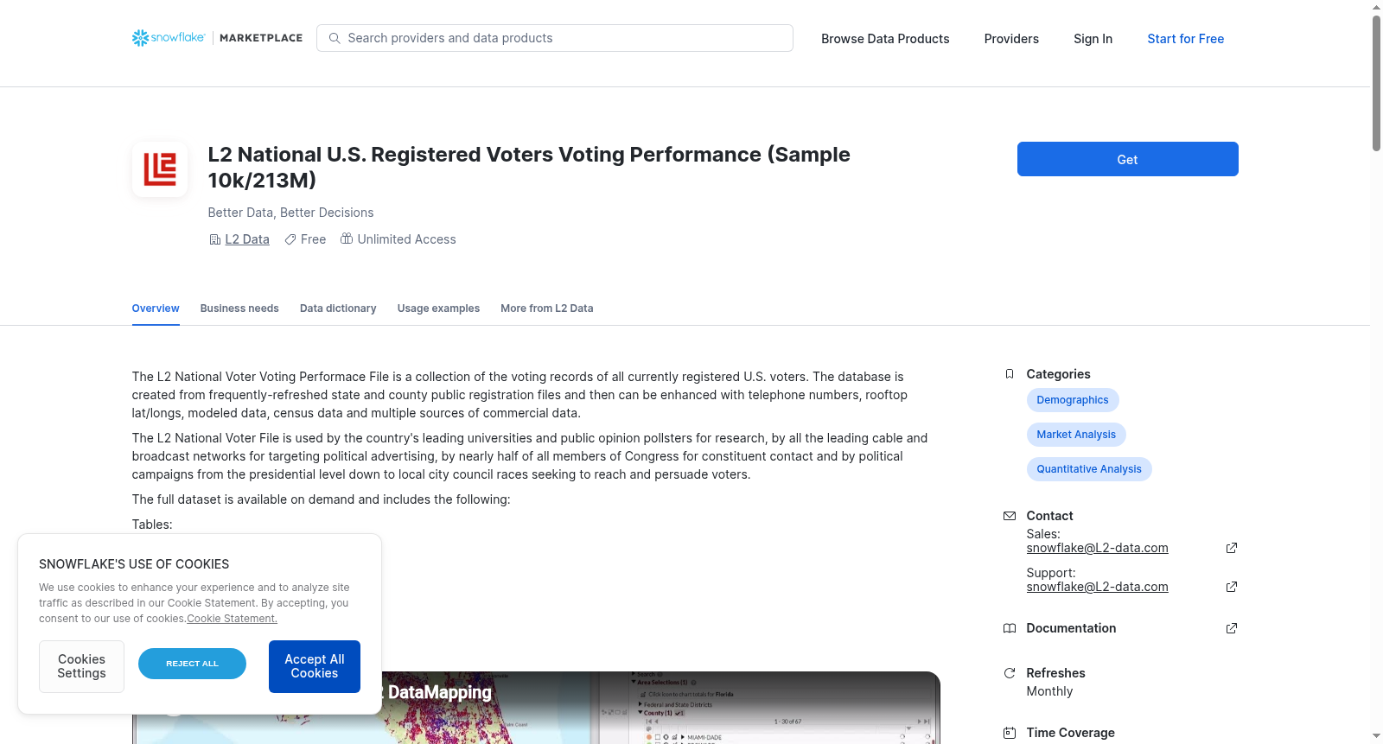
Task: Open the Cookies Settings button
Action: point(81,666)
